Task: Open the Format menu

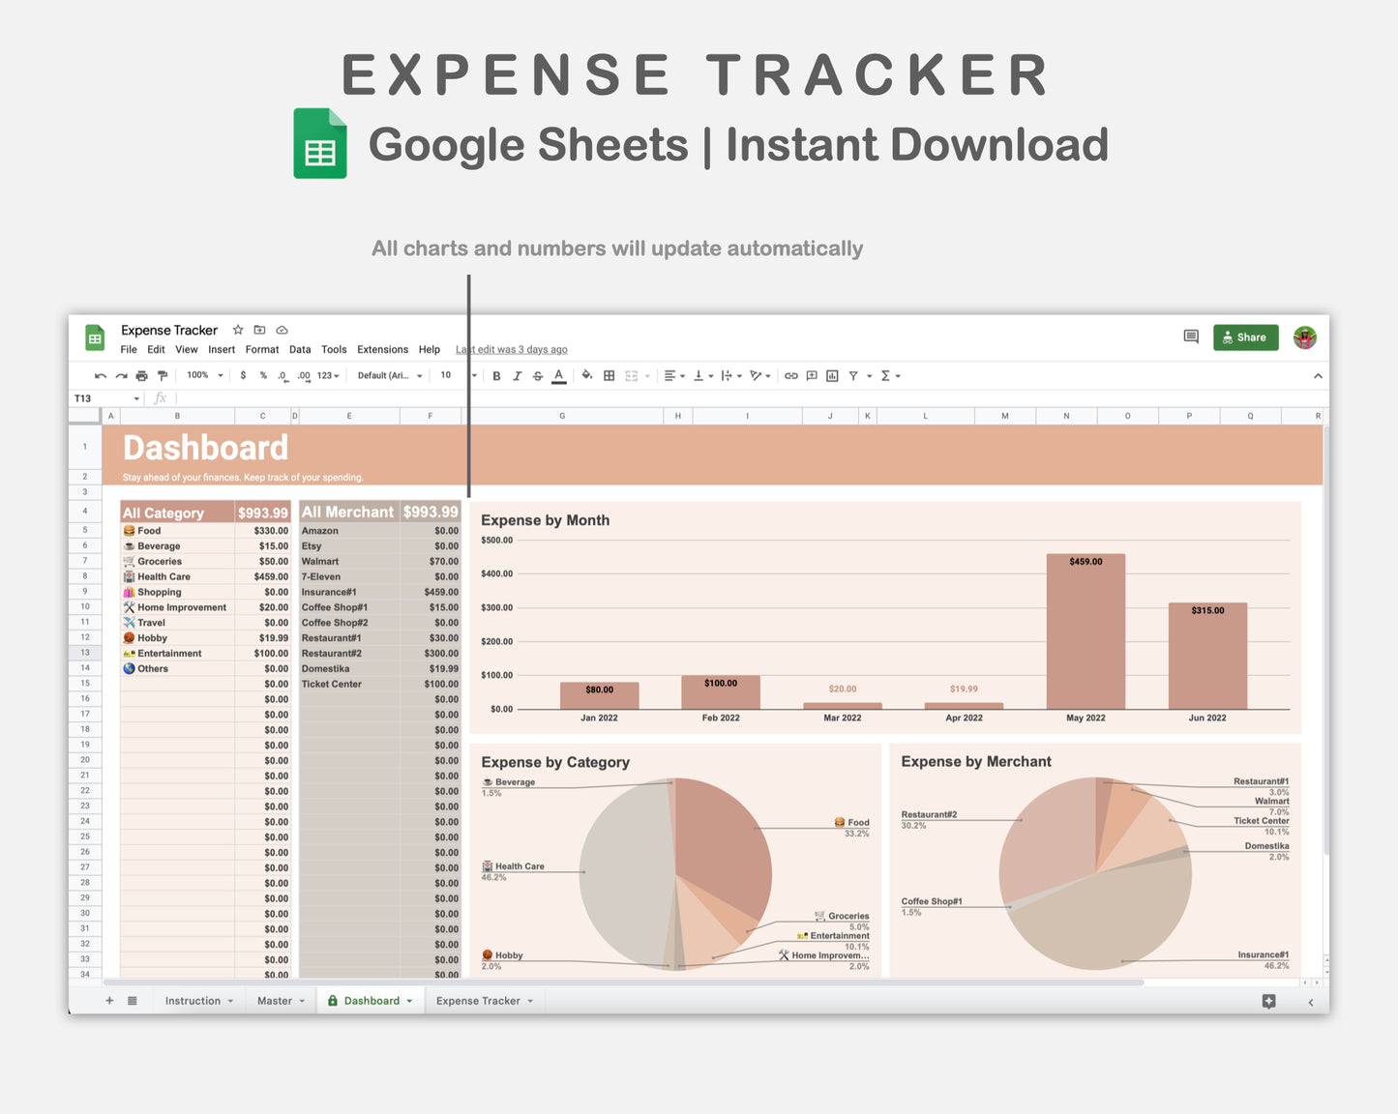Action: pos(261,349)
